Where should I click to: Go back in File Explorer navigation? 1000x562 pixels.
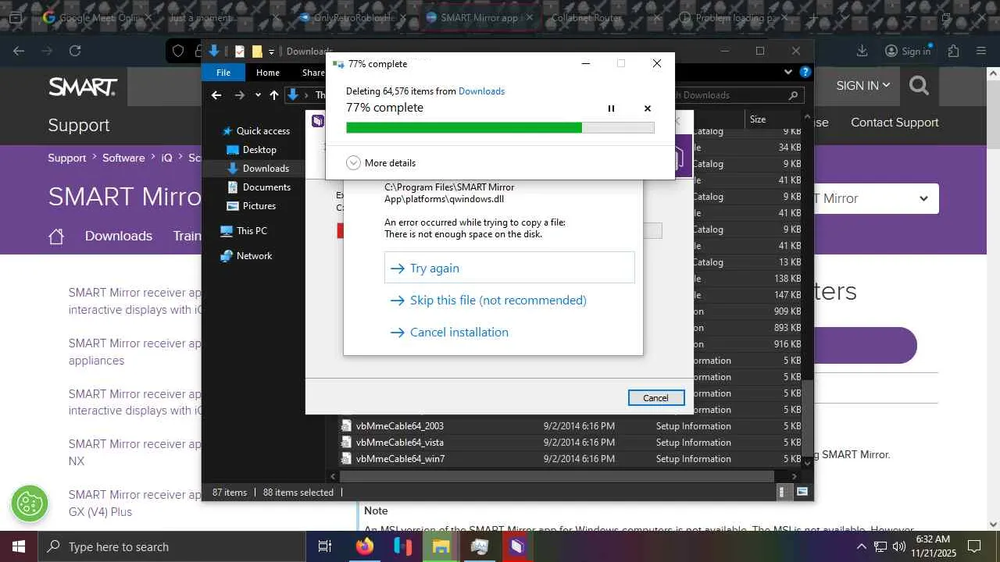[x=217, y=95]
